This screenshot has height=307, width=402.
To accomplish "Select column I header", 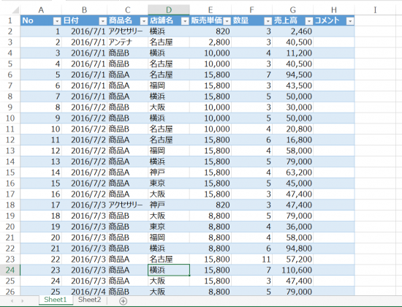I will click(375, 10).
